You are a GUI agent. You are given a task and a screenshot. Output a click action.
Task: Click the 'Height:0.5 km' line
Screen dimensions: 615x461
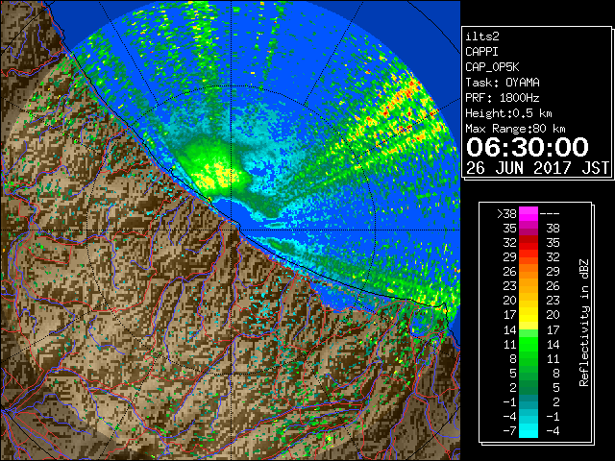click(508, 113)
